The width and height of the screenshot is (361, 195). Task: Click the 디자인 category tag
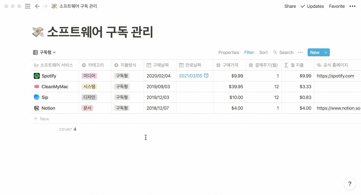(89, 97)
